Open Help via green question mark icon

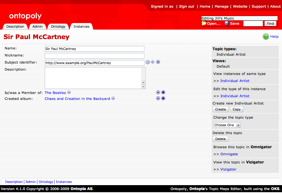pos(266,36)
